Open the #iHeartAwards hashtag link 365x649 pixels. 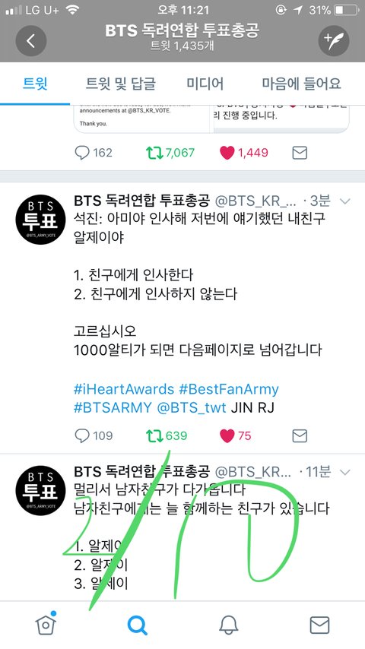(x=124, y=389)
